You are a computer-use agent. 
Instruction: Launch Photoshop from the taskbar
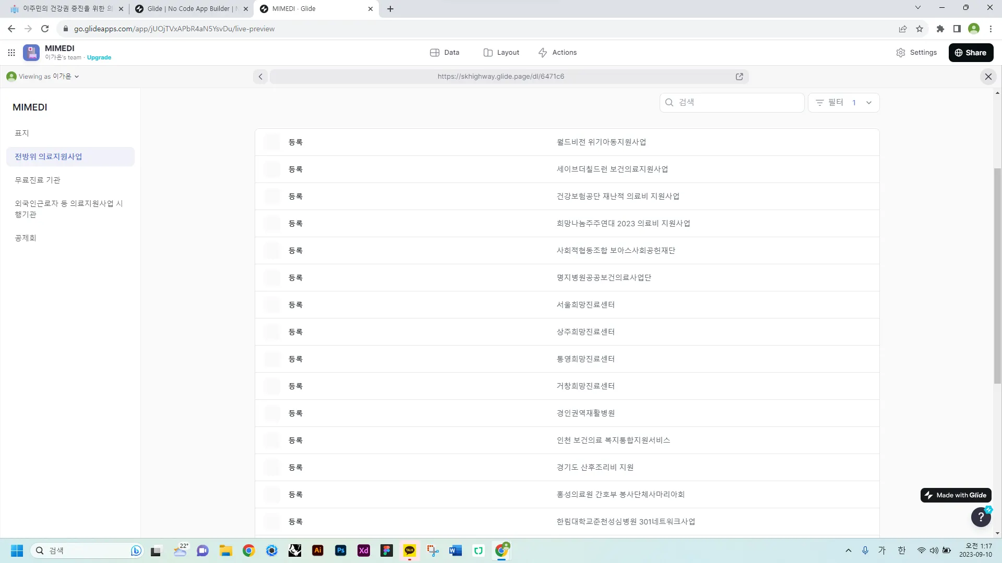click(x=341, y=550)
